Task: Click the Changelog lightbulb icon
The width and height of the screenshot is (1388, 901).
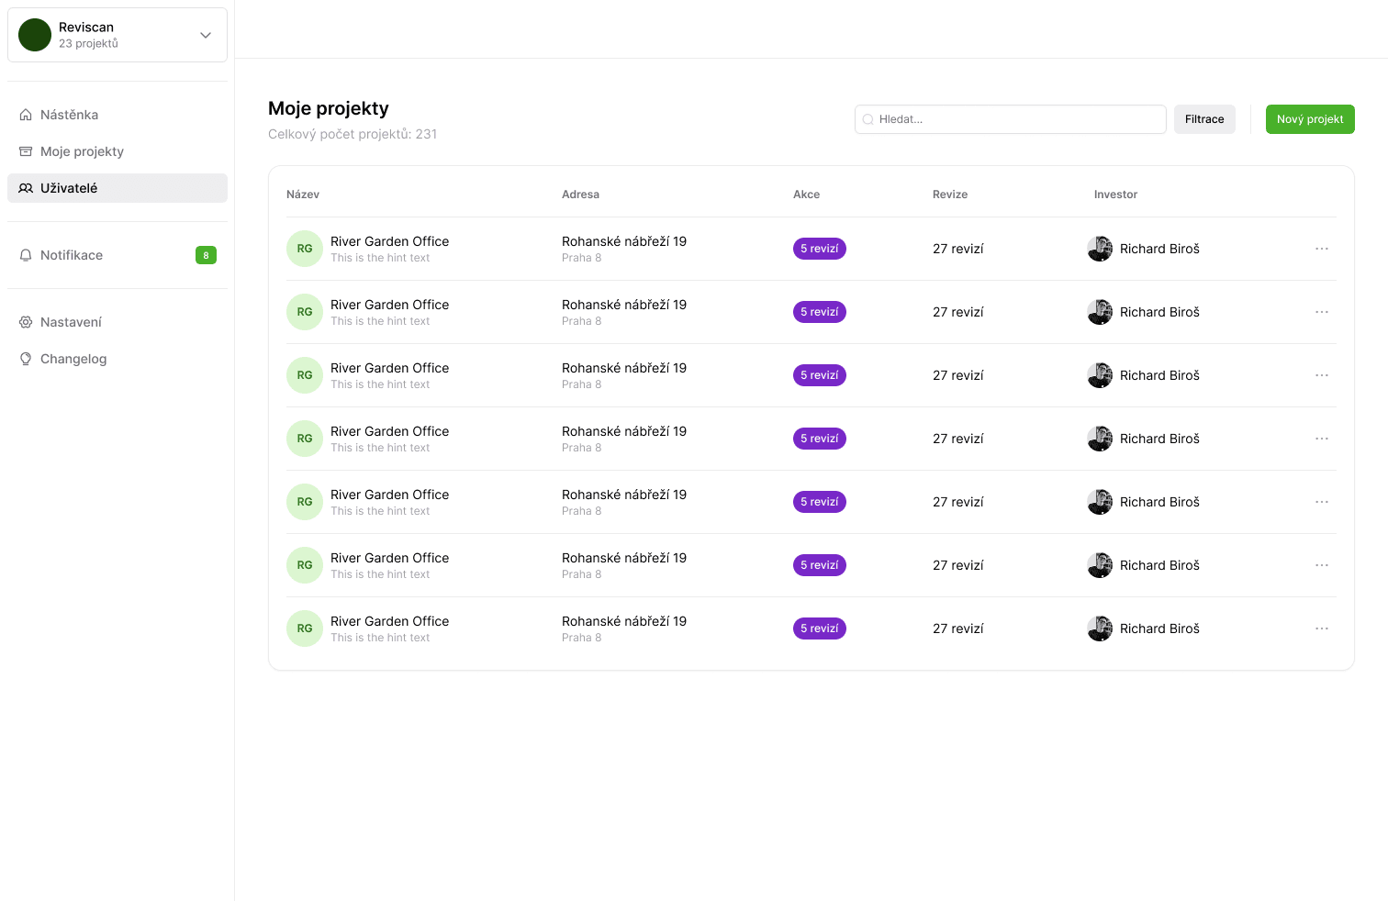Action: [26, 358]
